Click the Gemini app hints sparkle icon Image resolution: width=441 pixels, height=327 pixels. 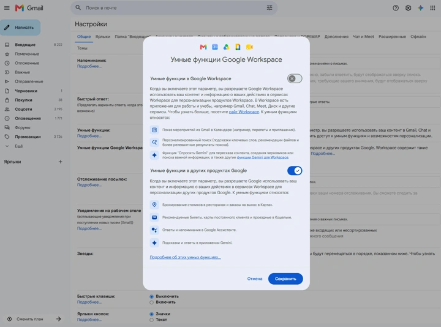(x=154, y=242)
